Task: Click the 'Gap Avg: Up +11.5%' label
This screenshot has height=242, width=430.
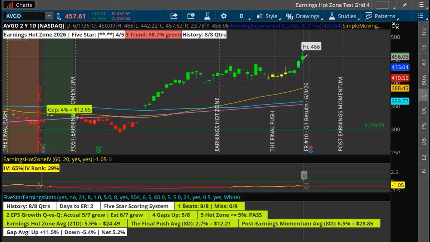Action: 65,232
